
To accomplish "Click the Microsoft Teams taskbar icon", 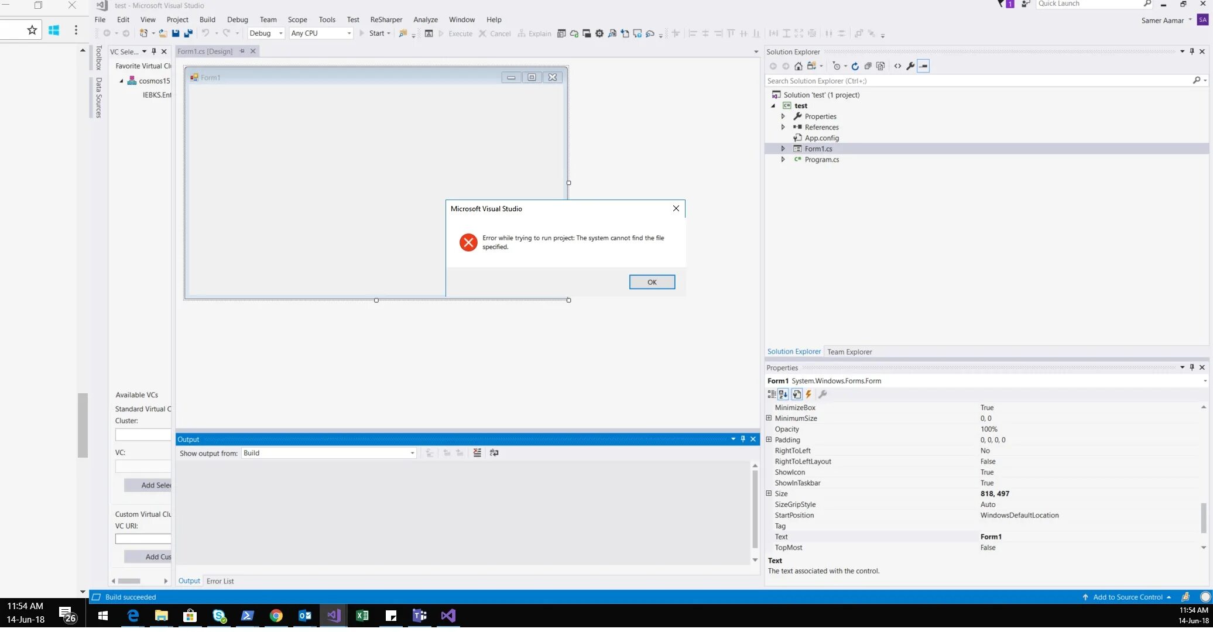I will coord(420,616).
